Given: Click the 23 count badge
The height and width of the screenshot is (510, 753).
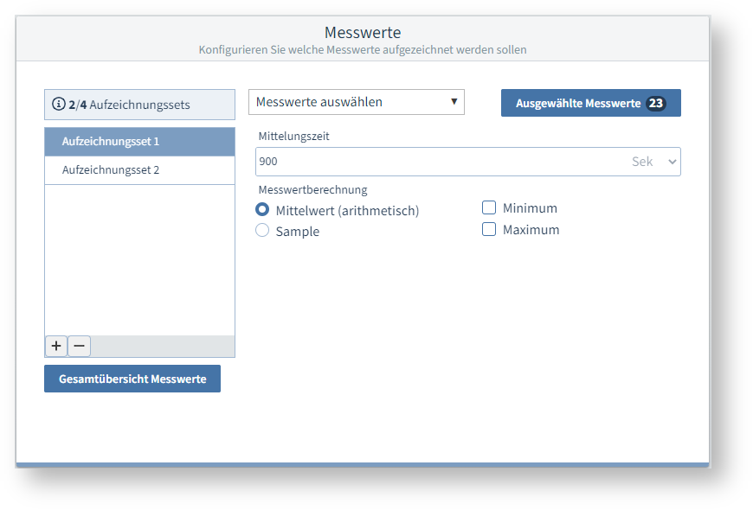Looking at the screenshot, I should coord(656,103).
